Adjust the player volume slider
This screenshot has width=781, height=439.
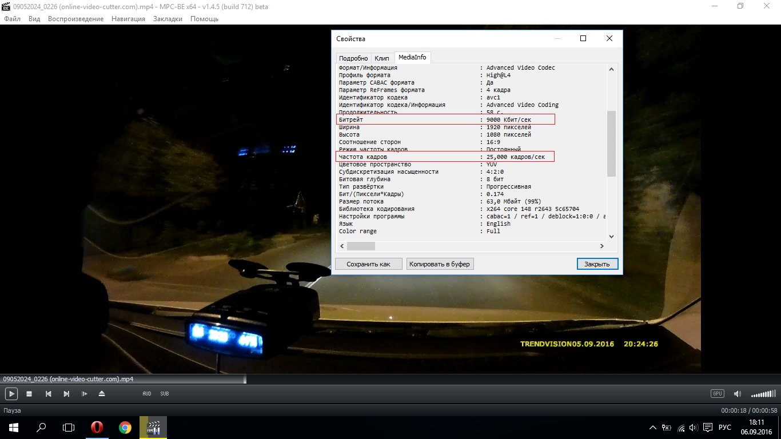tap(763, 394)
